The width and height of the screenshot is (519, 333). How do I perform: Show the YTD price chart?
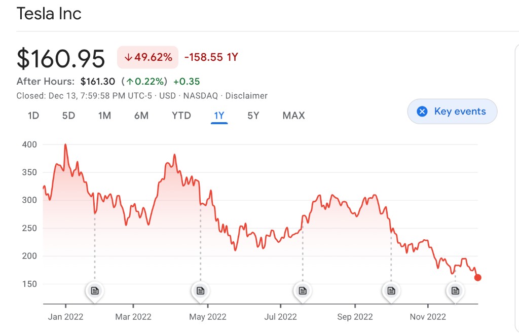pos(181,116)
